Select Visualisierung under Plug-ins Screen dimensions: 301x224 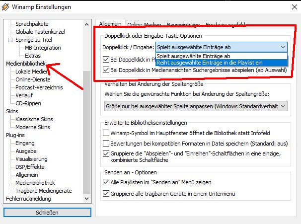(x=31, y=159)
